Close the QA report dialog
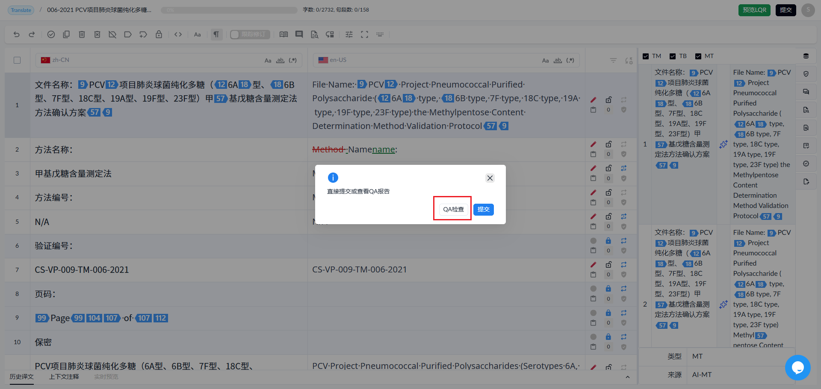821x389 pixels. [x=490, y=178]
